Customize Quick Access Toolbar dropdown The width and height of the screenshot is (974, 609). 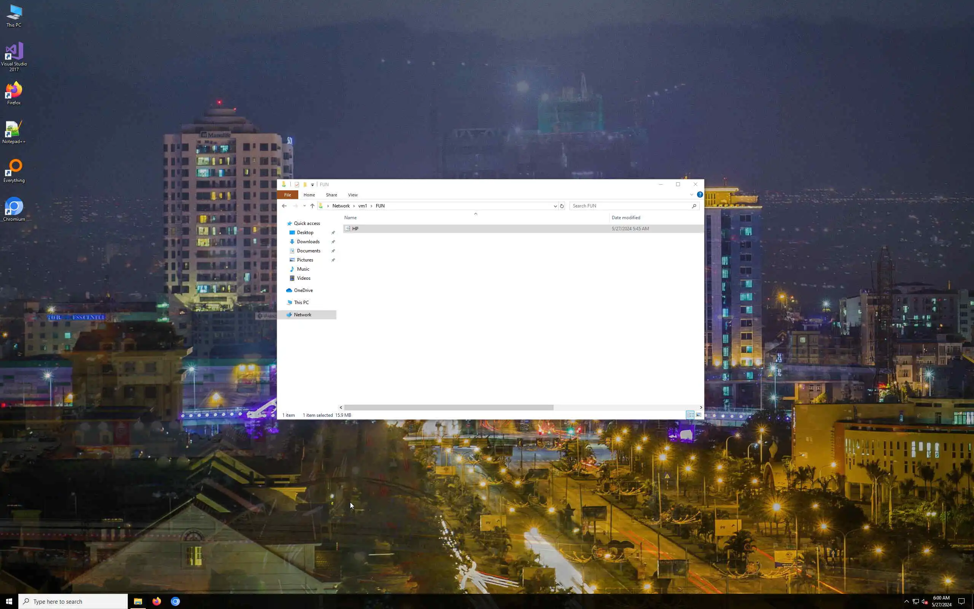(x=312, y=185)
